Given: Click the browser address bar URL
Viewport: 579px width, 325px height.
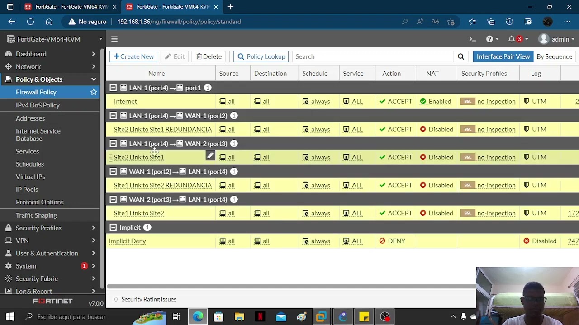Looking at the screenshot, I should pyautogui.click(x=179, y=22).
